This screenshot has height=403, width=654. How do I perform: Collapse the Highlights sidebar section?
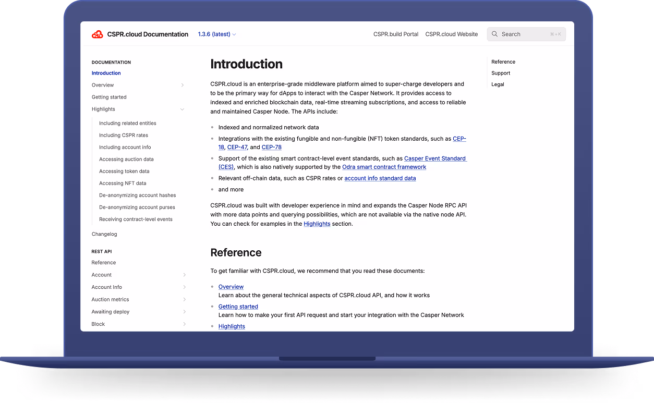183,109
